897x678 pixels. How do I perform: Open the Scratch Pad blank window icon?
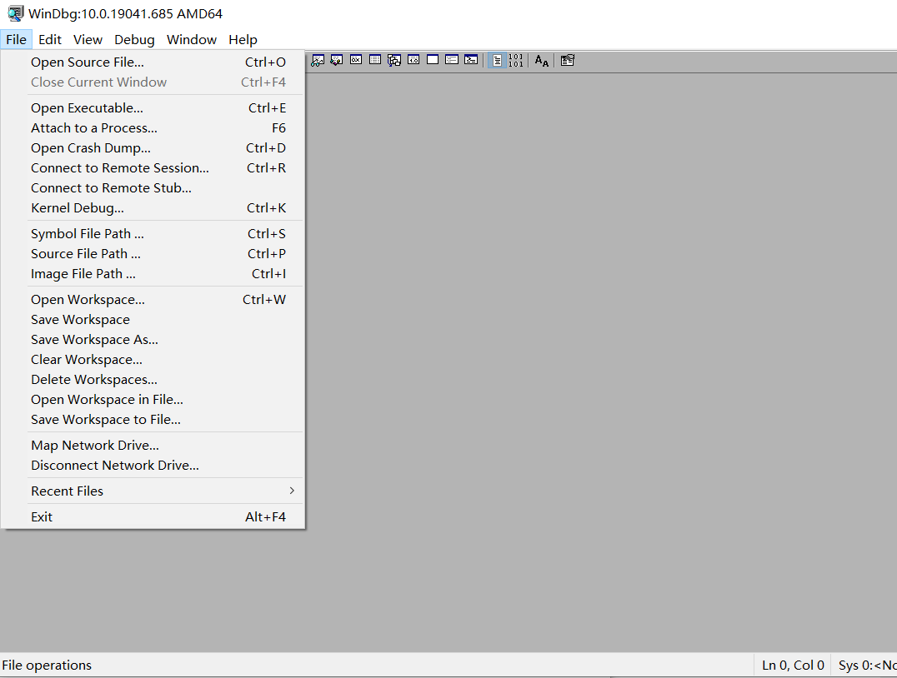click(433, 60)
